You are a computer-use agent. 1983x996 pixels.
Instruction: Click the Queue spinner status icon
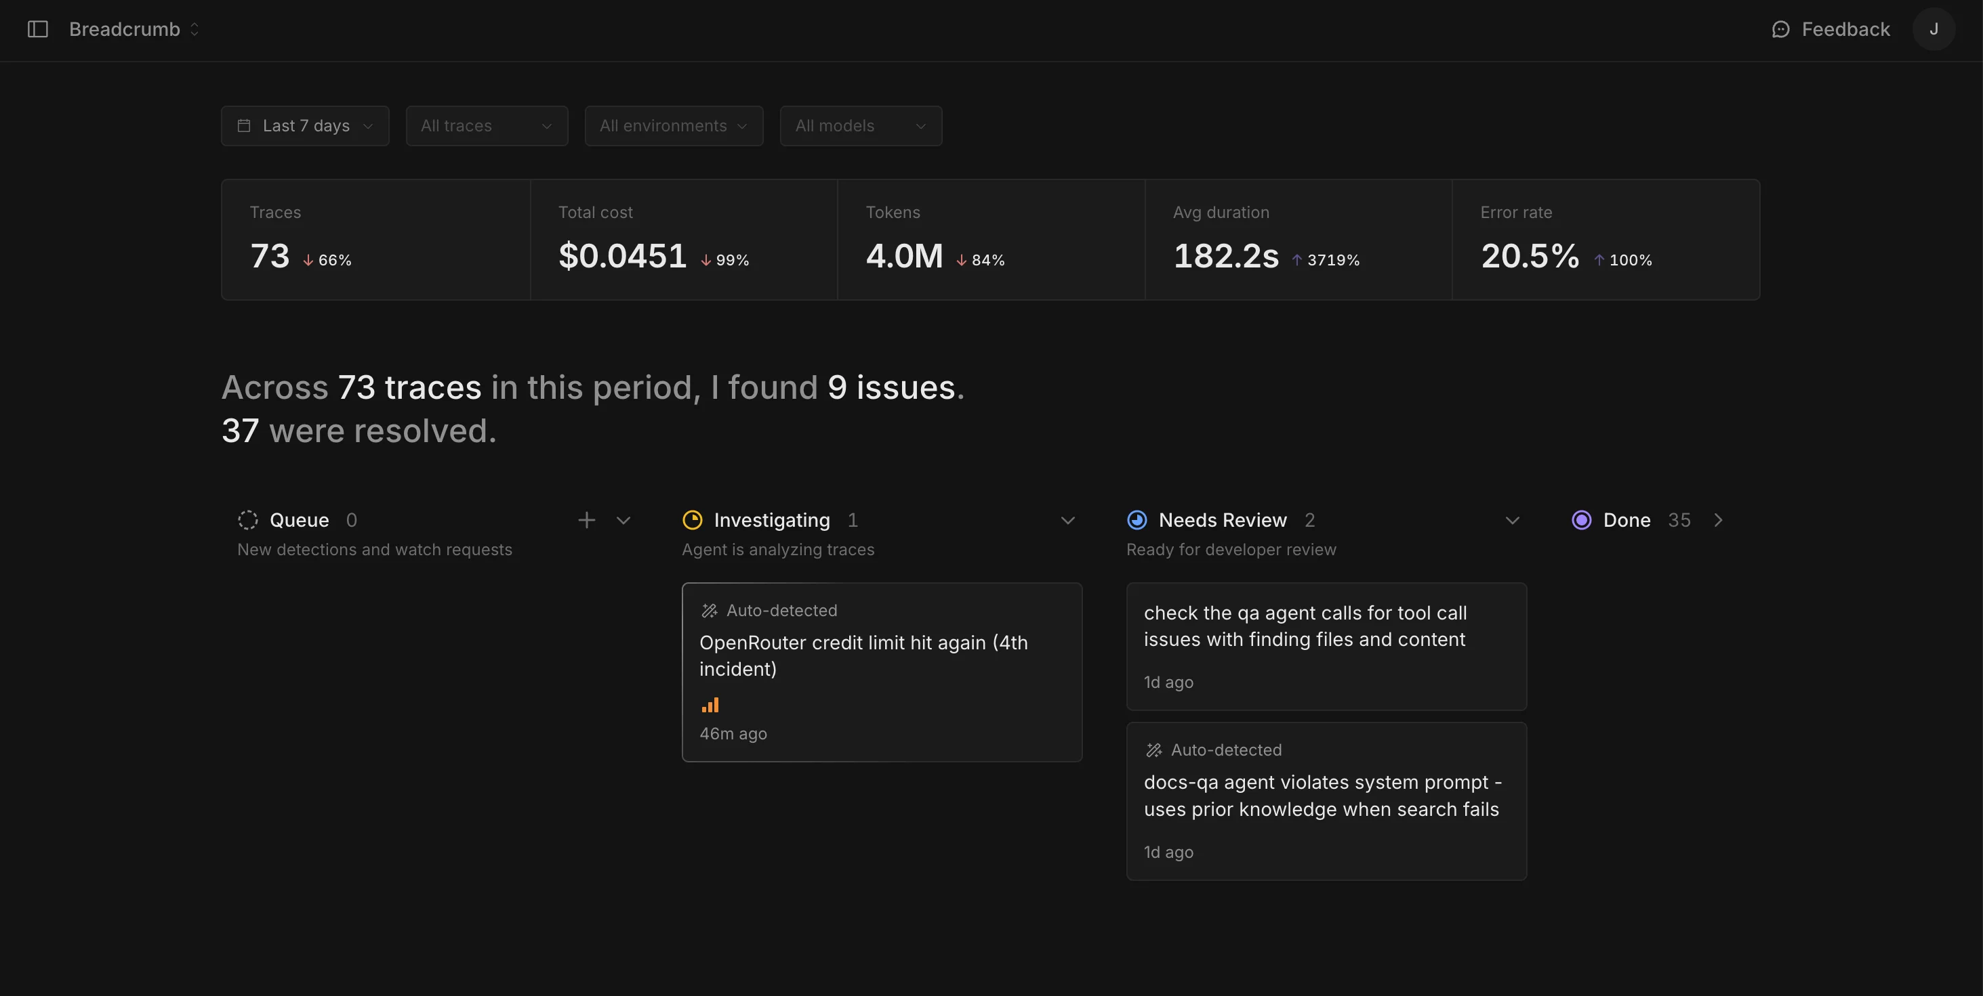(247, 520)
